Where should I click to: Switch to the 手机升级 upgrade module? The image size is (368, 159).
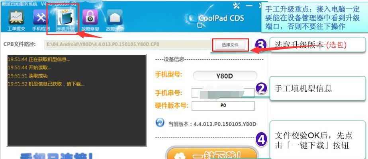65,20
